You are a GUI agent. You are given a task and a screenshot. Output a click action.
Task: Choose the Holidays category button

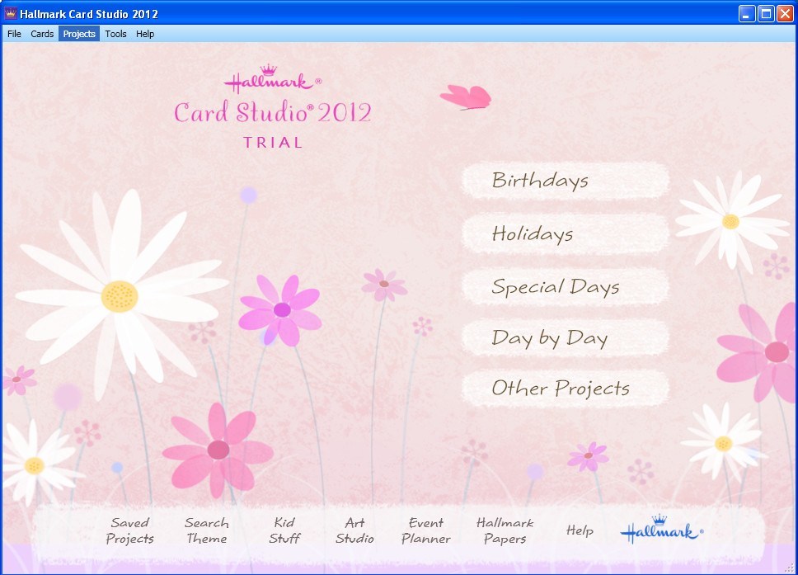565,233
